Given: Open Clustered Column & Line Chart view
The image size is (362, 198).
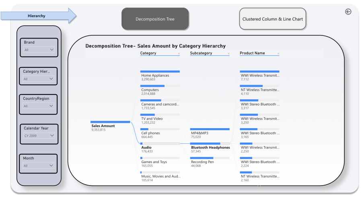Looking at the screenshot, I should [x=272, y=19].
